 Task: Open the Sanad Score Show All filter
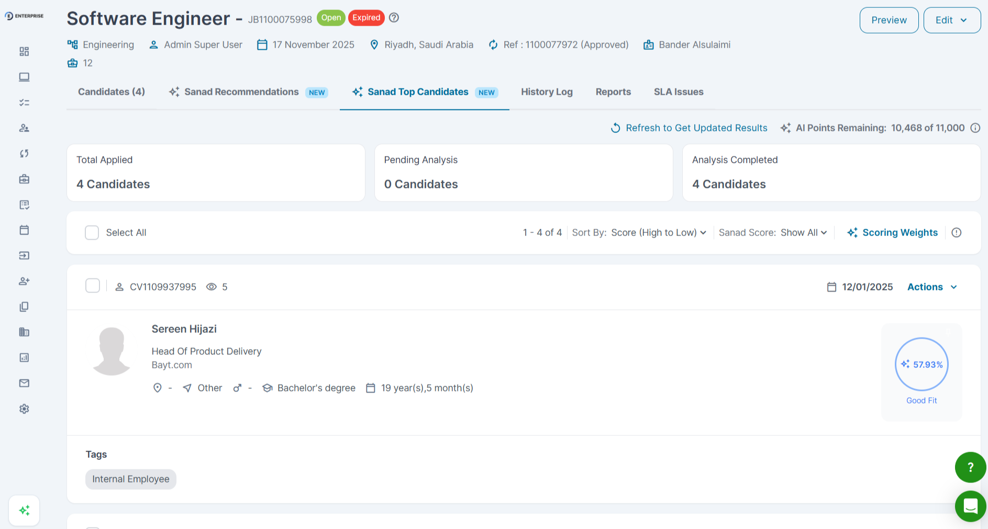pyautogui.click(x=803, y=233)
